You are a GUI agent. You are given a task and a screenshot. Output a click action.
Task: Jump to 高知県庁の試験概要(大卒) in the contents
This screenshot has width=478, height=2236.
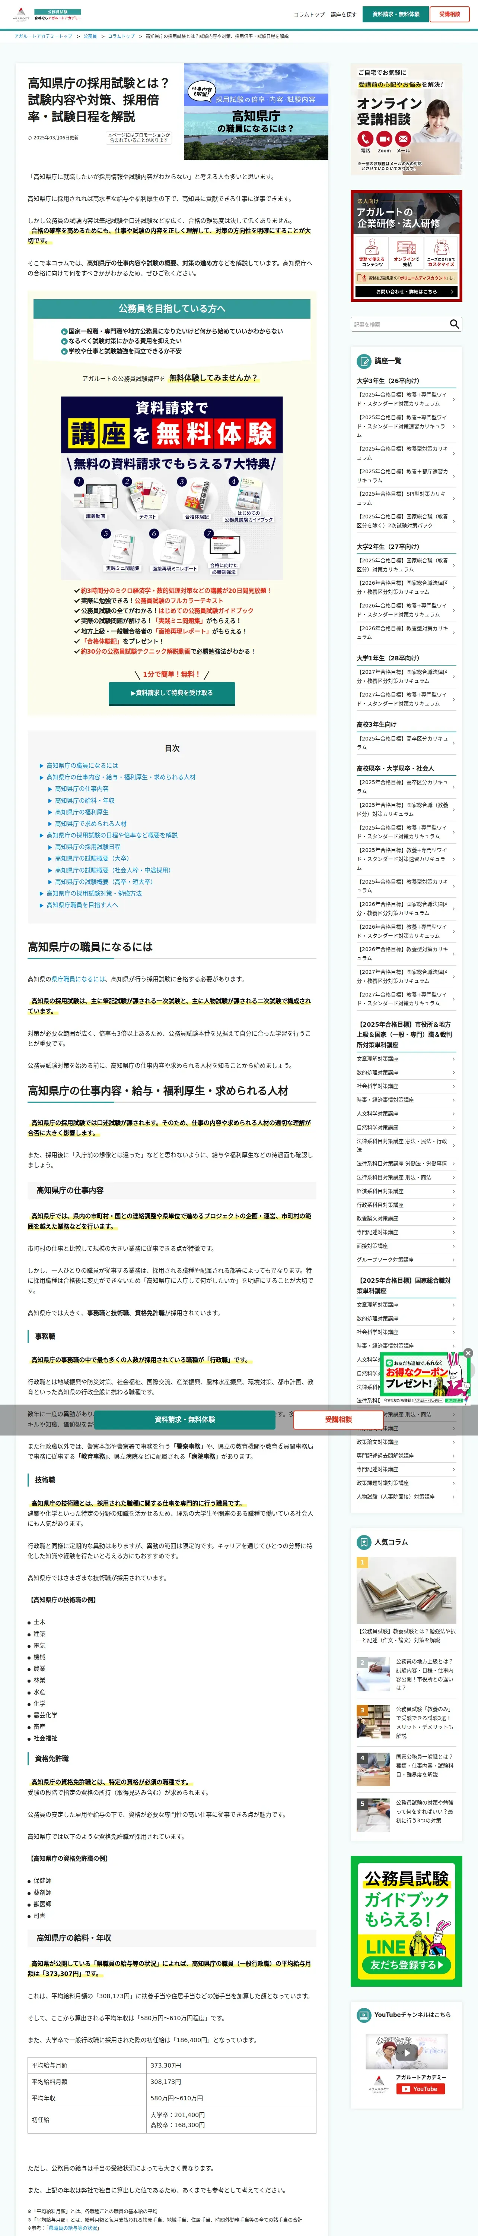click(92, 859)
